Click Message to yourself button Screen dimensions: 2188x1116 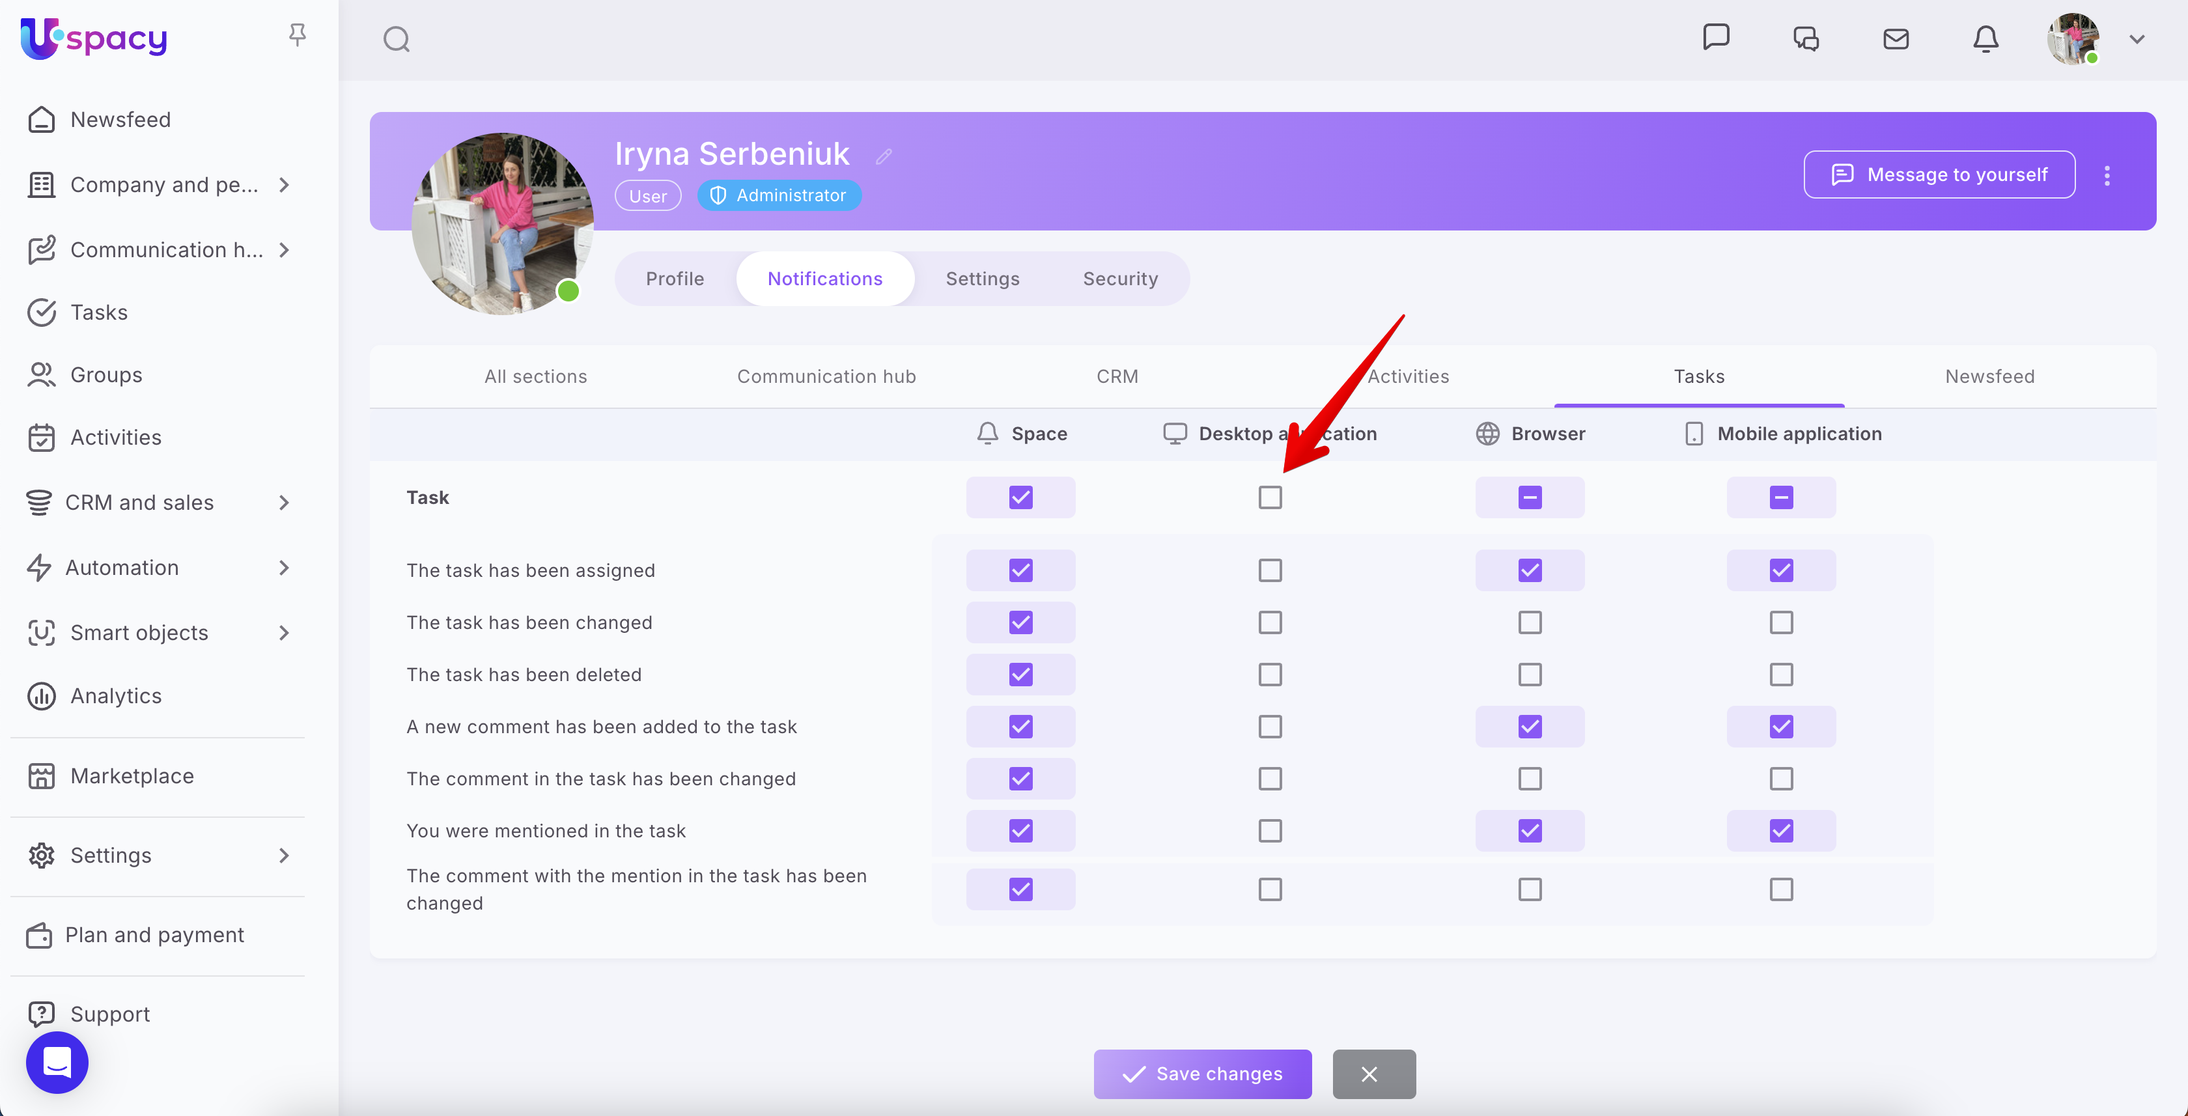click(1939, 175)
